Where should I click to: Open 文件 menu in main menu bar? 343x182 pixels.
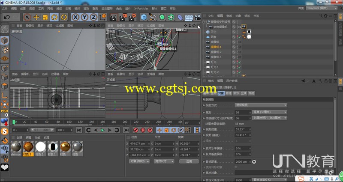pos(5,9)
